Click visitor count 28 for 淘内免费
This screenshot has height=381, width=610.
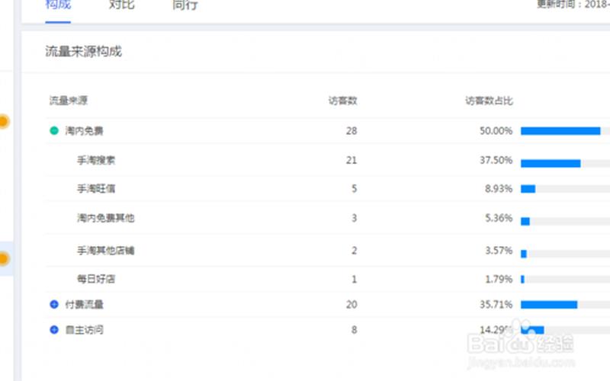point(352,130)
